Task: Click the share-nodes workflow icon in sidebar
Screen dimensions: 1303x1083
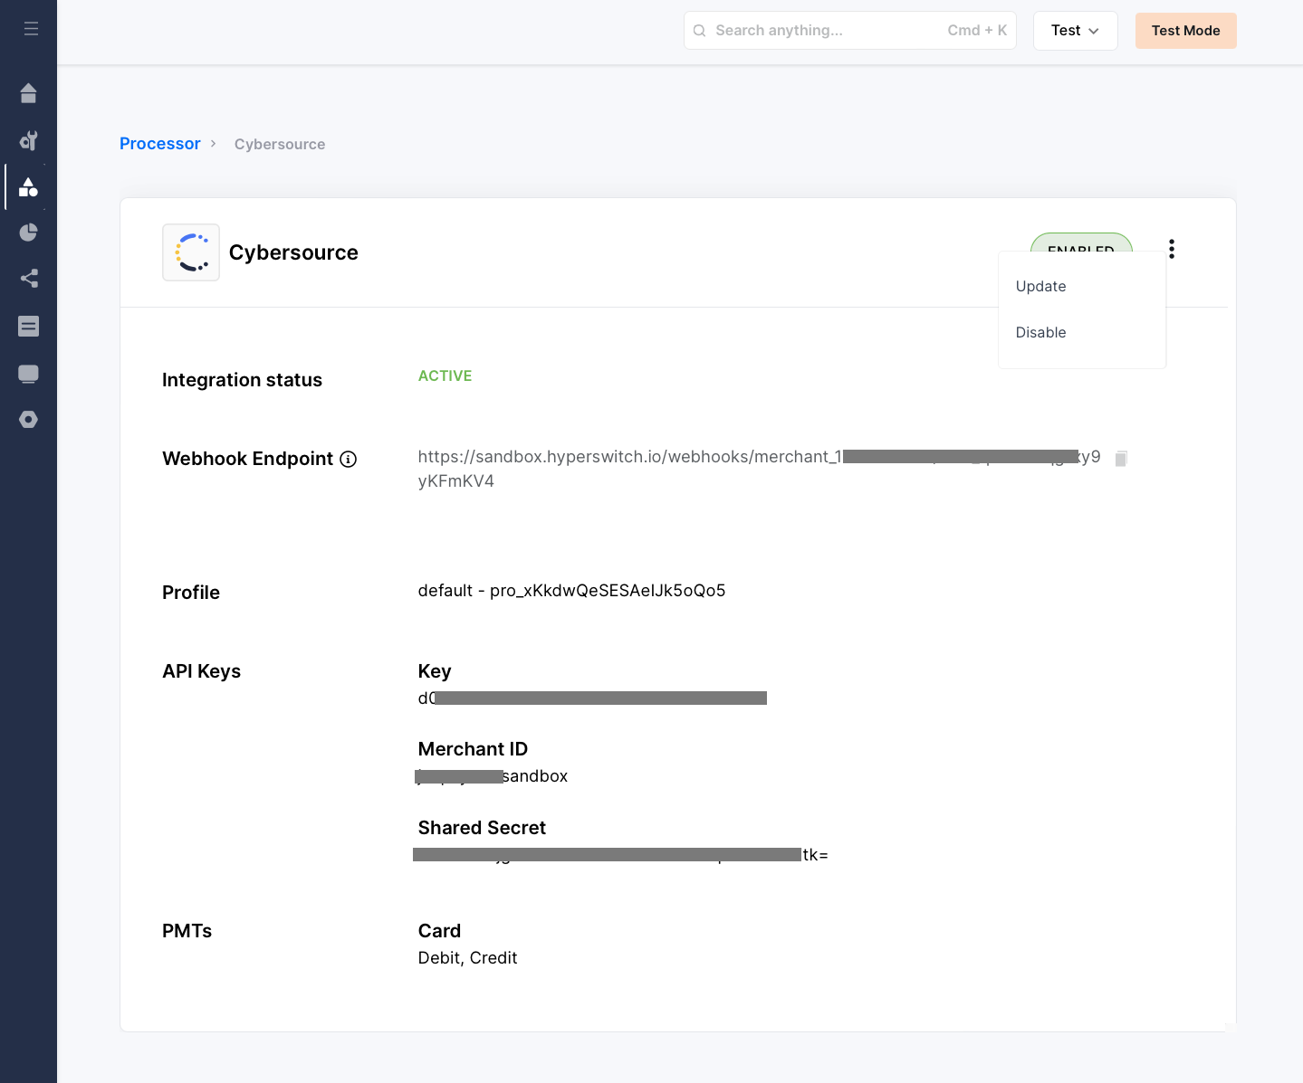Action: 29,279
